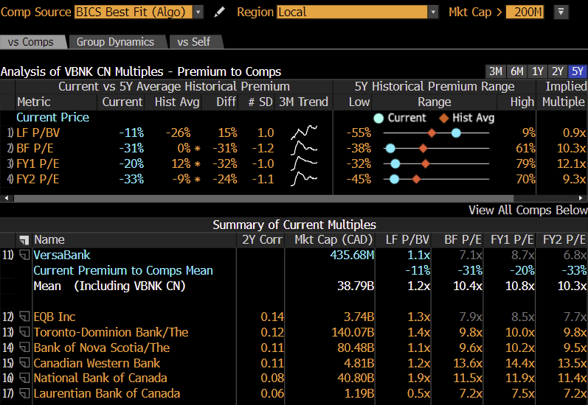The width and height of the screenshot is (588, 405).
Task: Select the 5Y time range button
Action: coord(578,71)
